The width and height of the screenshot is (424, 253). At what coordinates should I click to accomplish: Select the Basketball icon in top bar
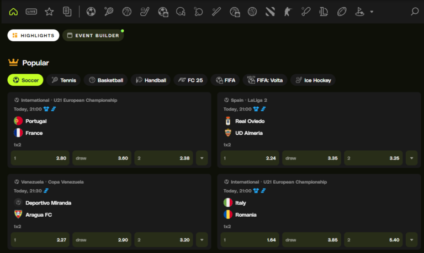(127, 12)
